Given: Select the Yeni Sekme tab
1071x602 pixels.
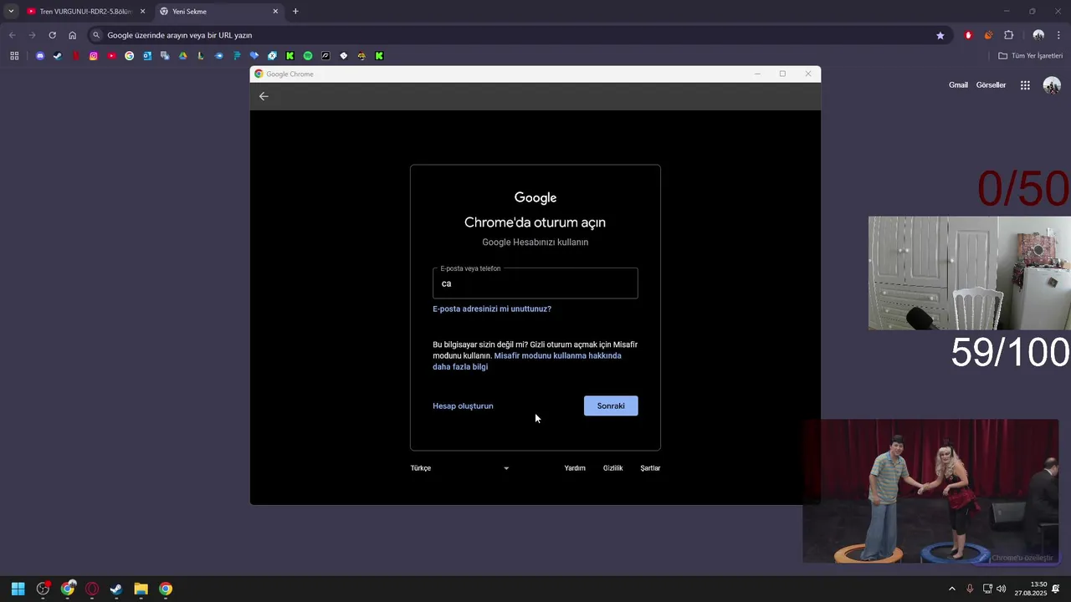Looking at the screenshot, I should pos(219,12).
